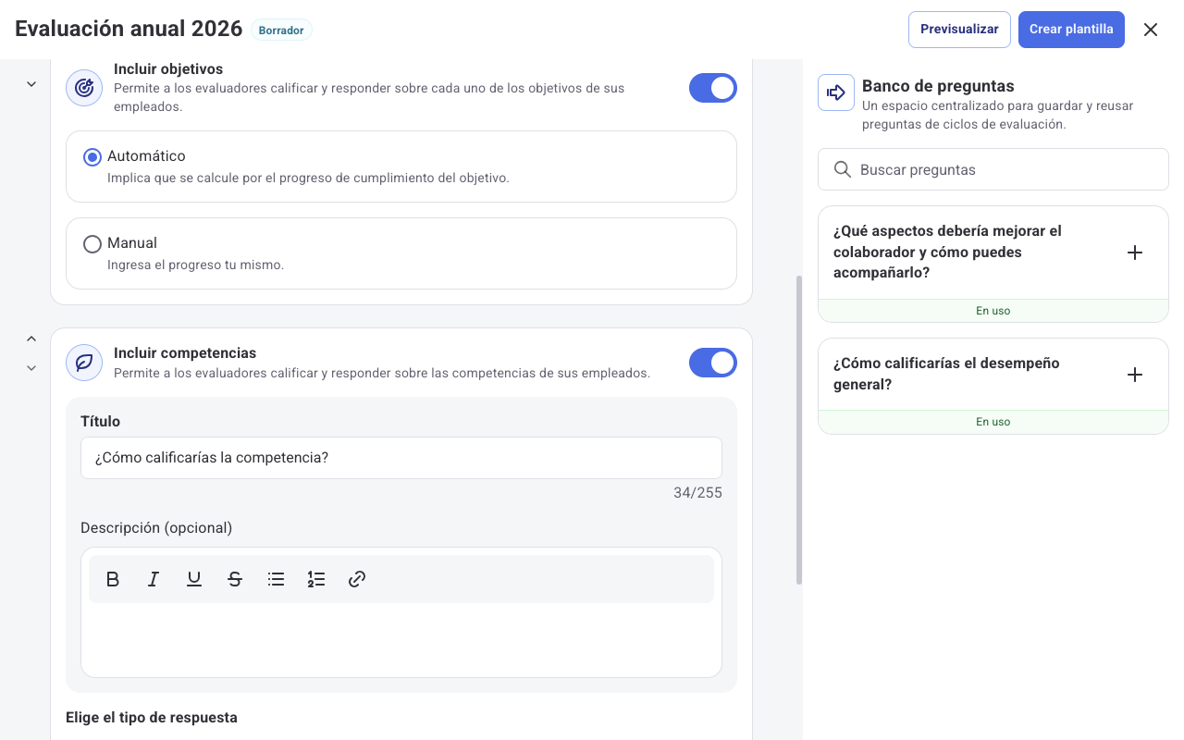
Task: Click the objectives target icon
Action: coord(84,88)
